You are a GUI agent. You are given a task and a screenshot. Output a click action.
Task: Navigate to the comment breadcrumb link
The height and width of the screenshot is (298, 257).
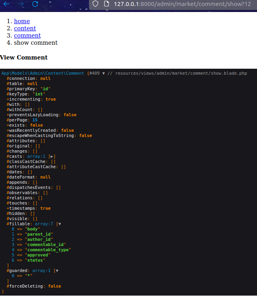pos(27,36)
